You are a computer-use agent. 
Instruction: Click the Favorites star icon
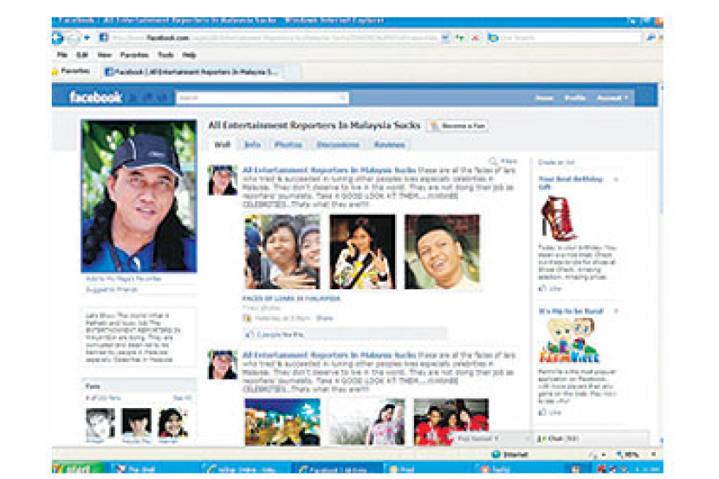pos(56,71)
